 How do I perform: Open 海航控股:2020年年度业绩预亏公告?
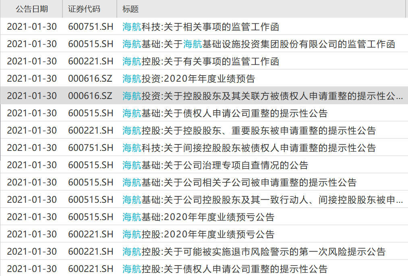pos(198,234)
